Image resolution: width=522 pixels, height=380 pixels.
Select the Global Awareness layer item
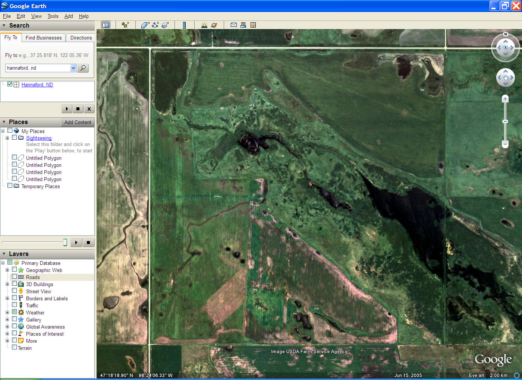coord(45,327)
